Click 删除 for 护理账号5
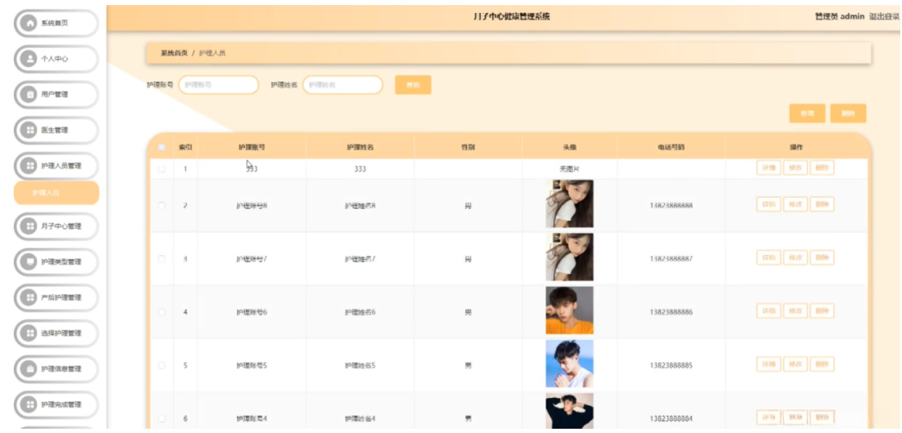Viewport: 902px width, 433px height. [822, 365]
